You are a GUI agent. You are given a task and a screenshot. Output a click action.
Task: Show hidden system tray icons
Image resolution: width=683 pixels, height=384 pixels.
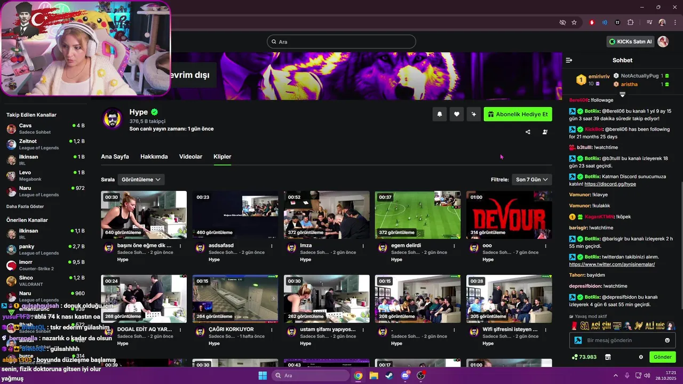point(615,375)
